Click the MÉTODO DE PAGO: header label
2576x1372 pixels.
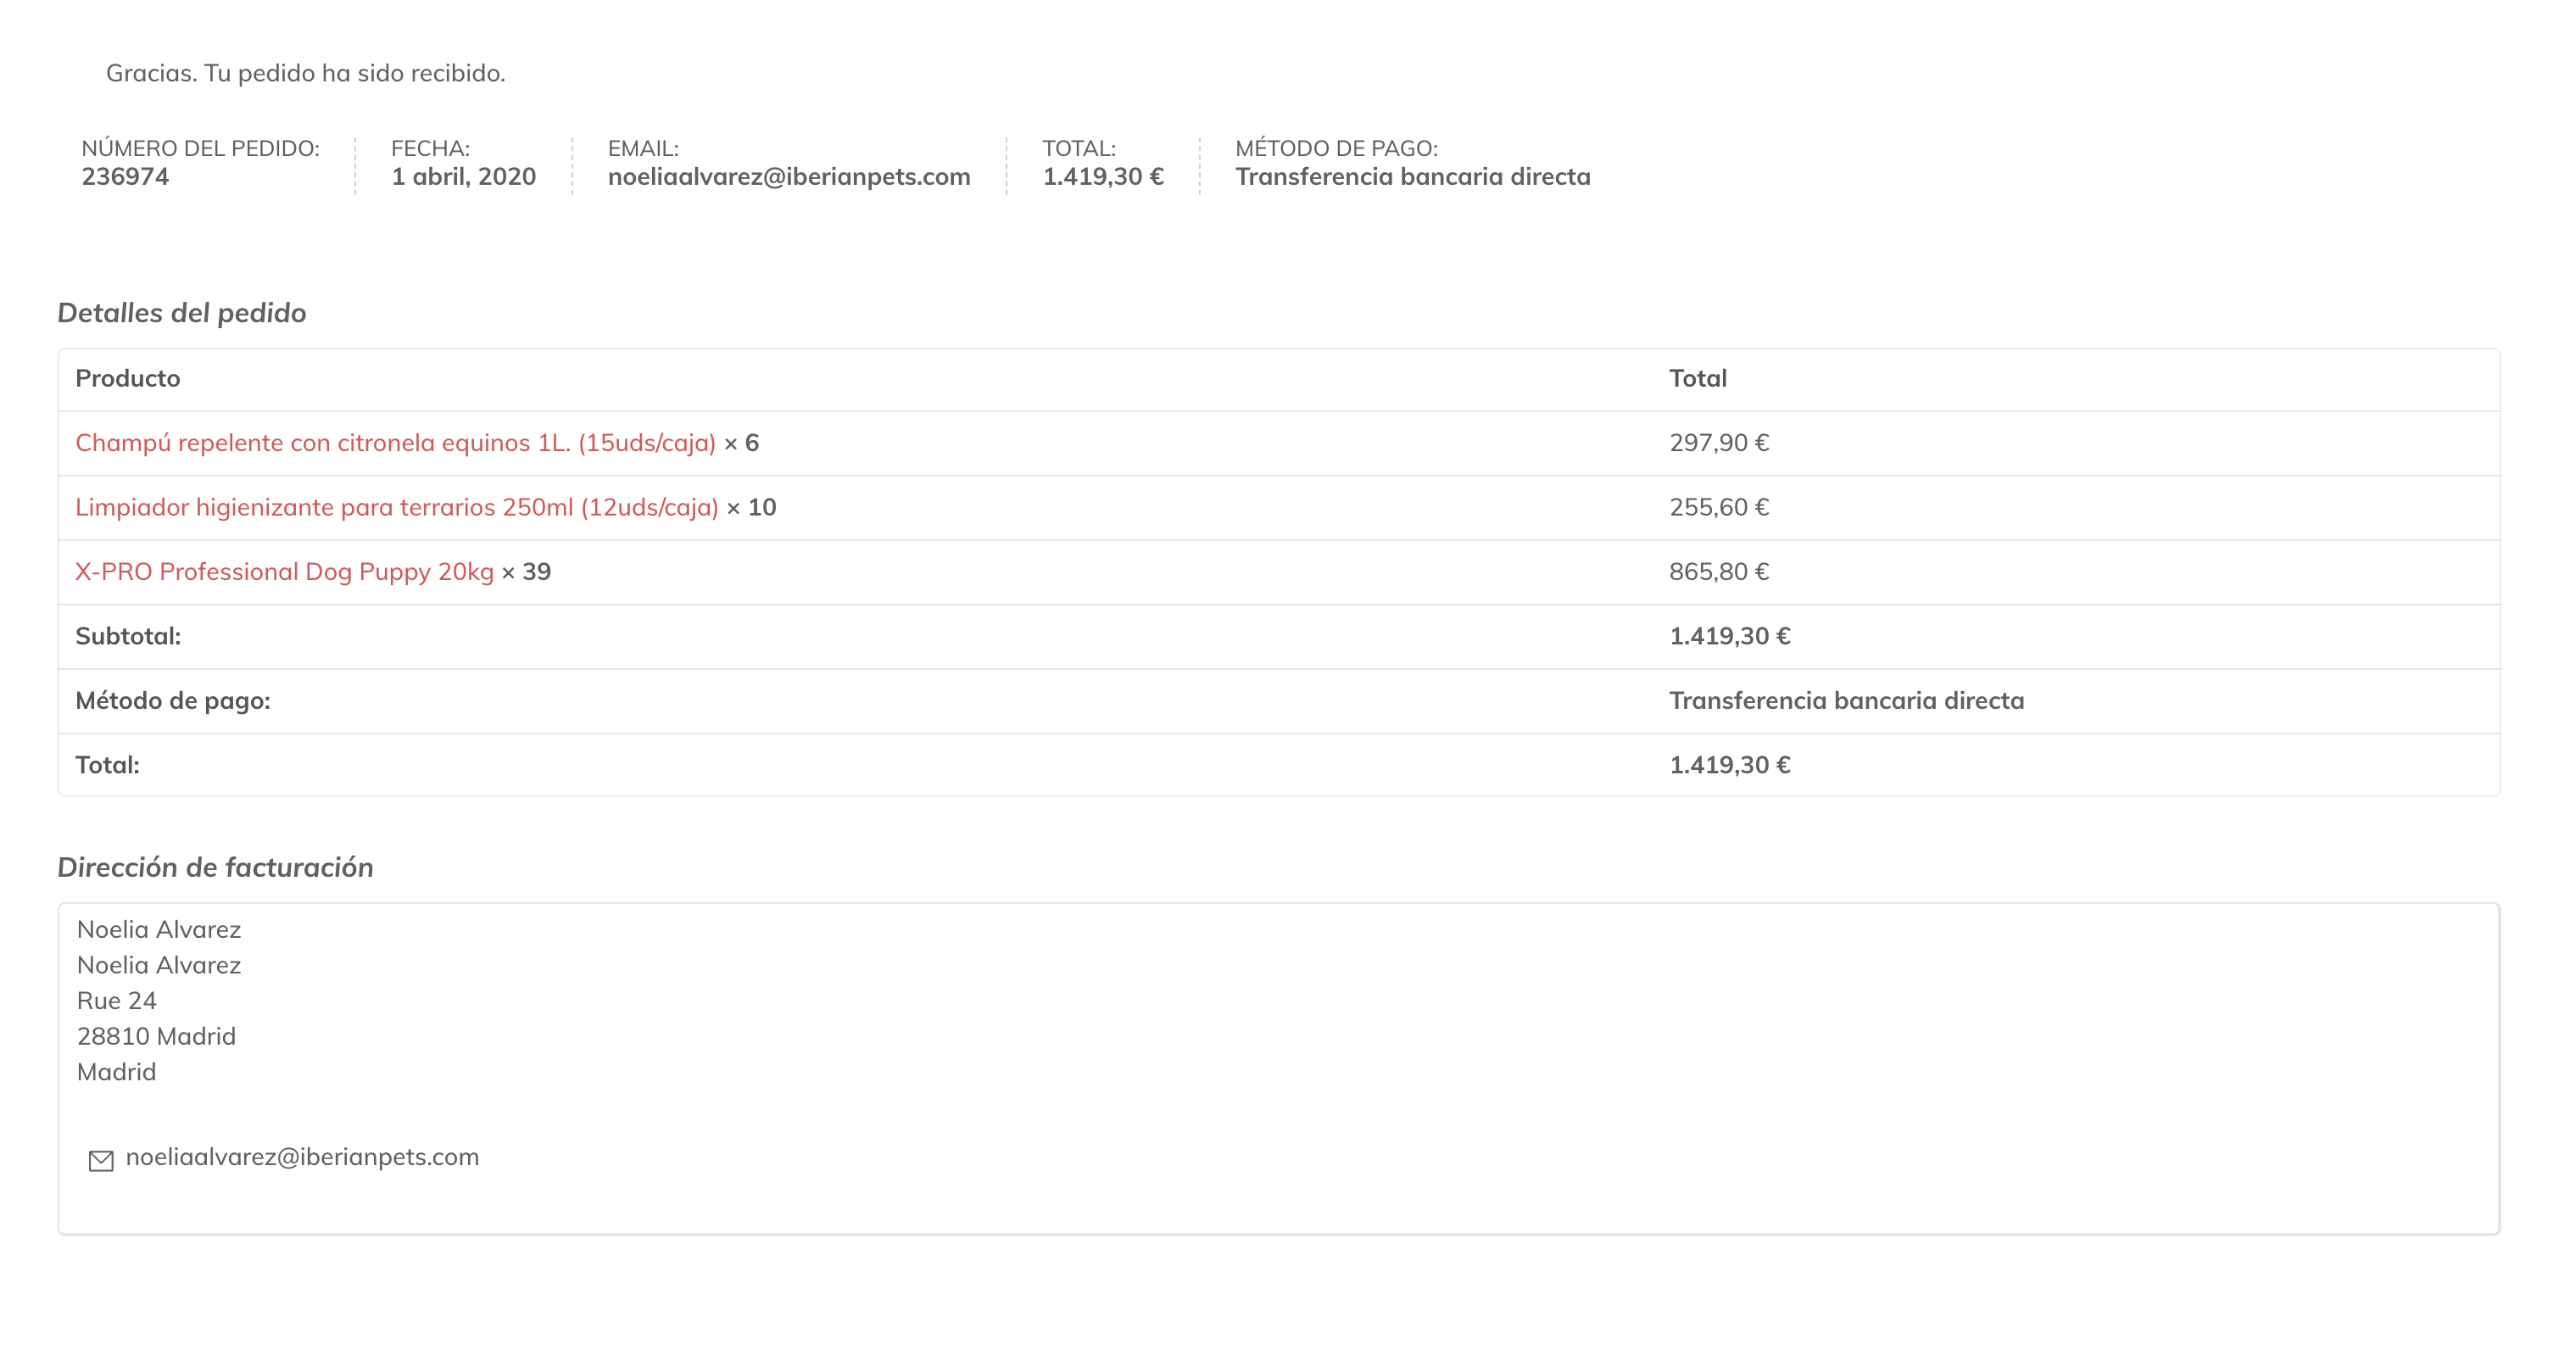click(1336, 149)
